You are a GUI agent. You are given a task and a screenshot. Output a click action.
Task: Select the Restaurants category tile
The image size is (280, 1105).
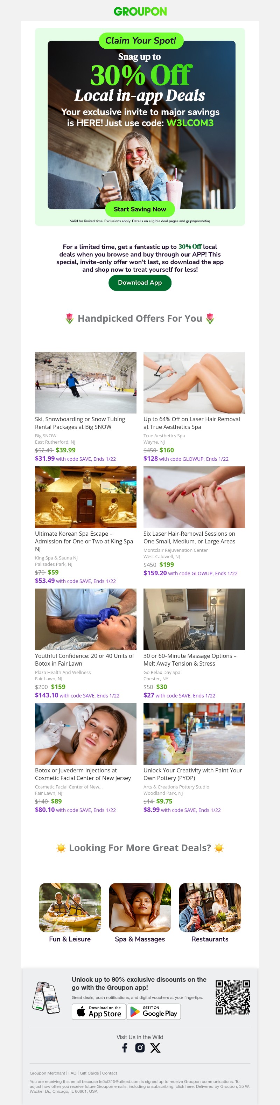[x=210, y=908]
